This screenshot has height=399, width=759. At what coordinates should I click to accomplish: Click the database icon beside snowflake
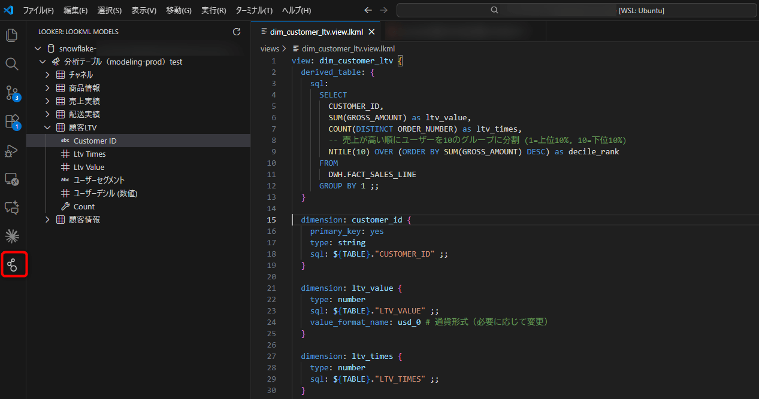pyautogui.click(x=51, y=48)
